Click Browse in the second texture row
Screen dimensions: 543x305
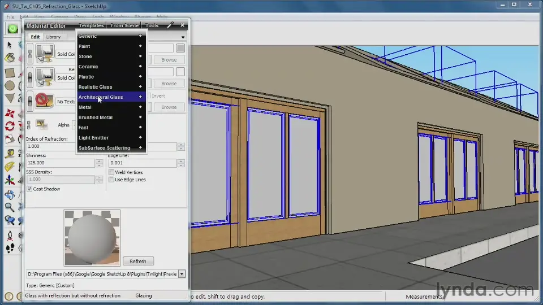[x=169, y=84]
